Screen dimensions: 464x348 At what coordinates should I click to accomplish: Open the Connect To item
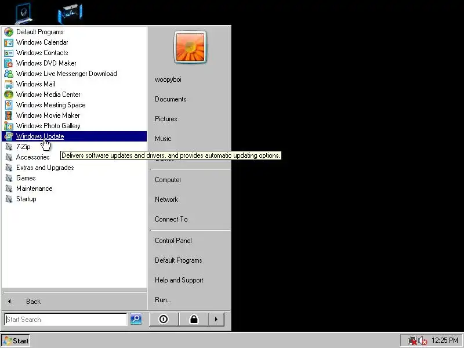pos(171,219)
